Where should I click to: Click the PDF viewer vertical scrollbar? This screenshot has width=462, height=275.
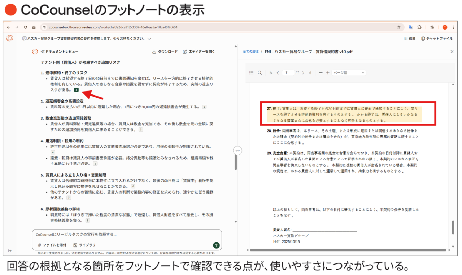tap(453, 227)
